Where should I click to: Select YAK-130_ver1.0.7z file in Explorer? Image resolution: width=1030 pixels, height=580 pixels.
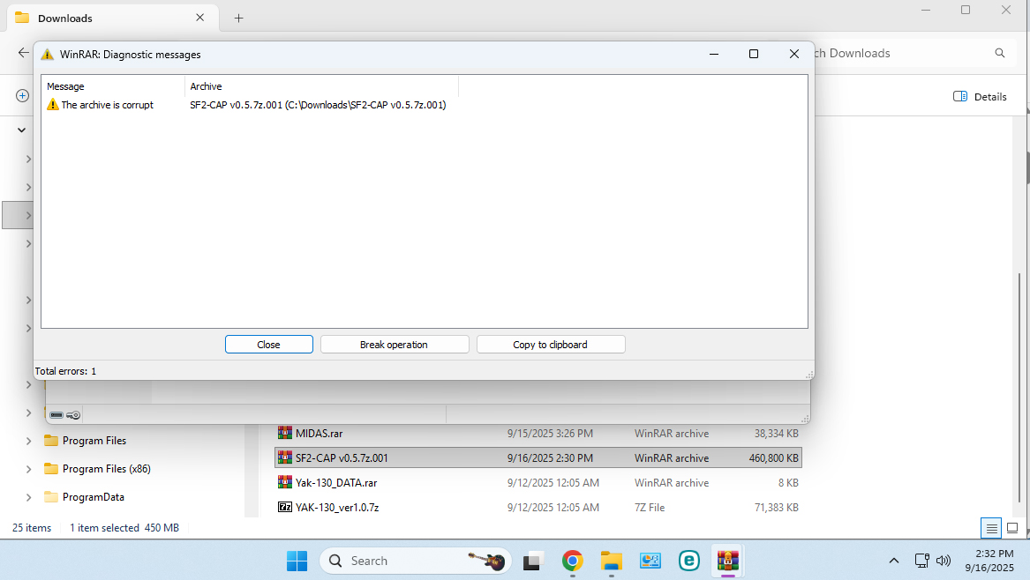coord(538,507)
